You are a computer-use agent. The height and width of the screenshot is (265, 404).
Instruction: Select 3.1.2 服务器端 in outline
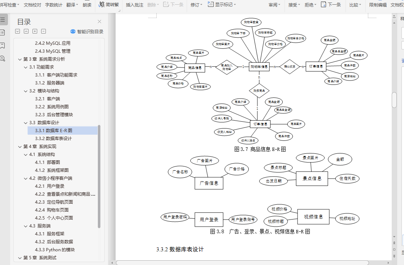50,83
